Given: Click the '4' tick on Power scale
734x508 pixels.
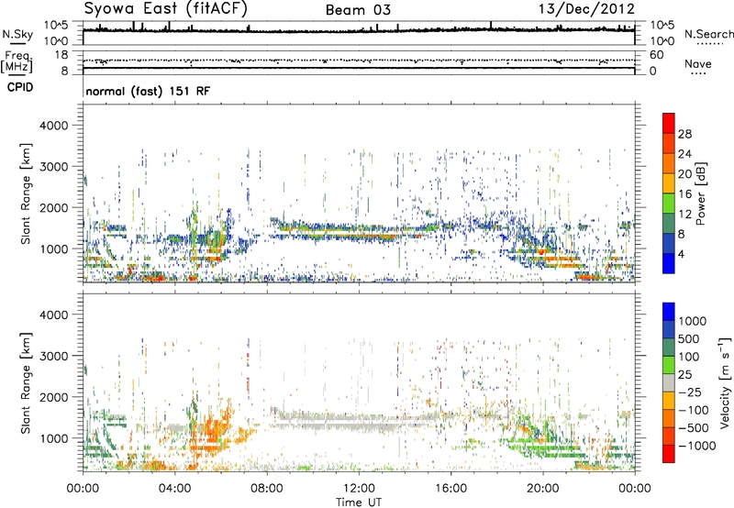Looking at the screenshot, I should click(x=681, y=254).
